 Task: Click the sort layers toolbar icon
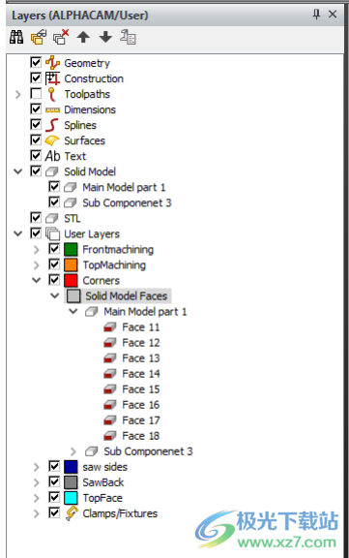coord(128,37)
